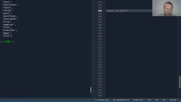Click 'rsplit' in the console output

tap(7, 8)
